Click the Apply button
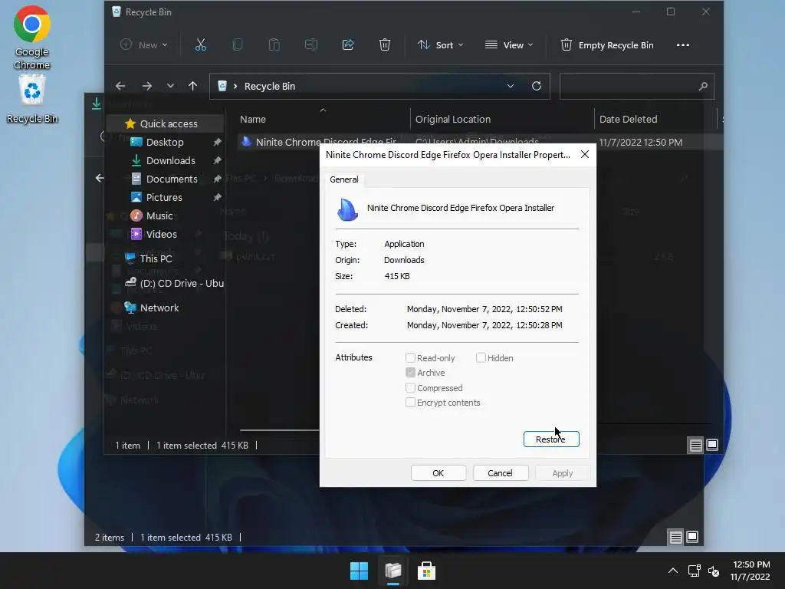Screen dimensions: 785x589 562,472
